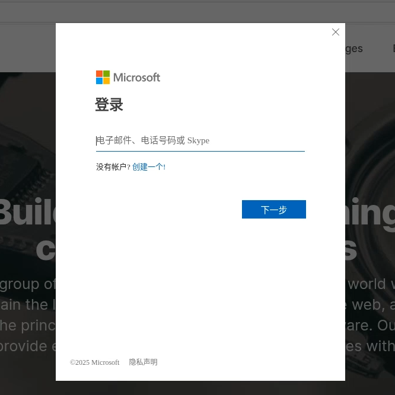
Task: Click the dimmed browser bar above the dialog
Action: [197, 11]
